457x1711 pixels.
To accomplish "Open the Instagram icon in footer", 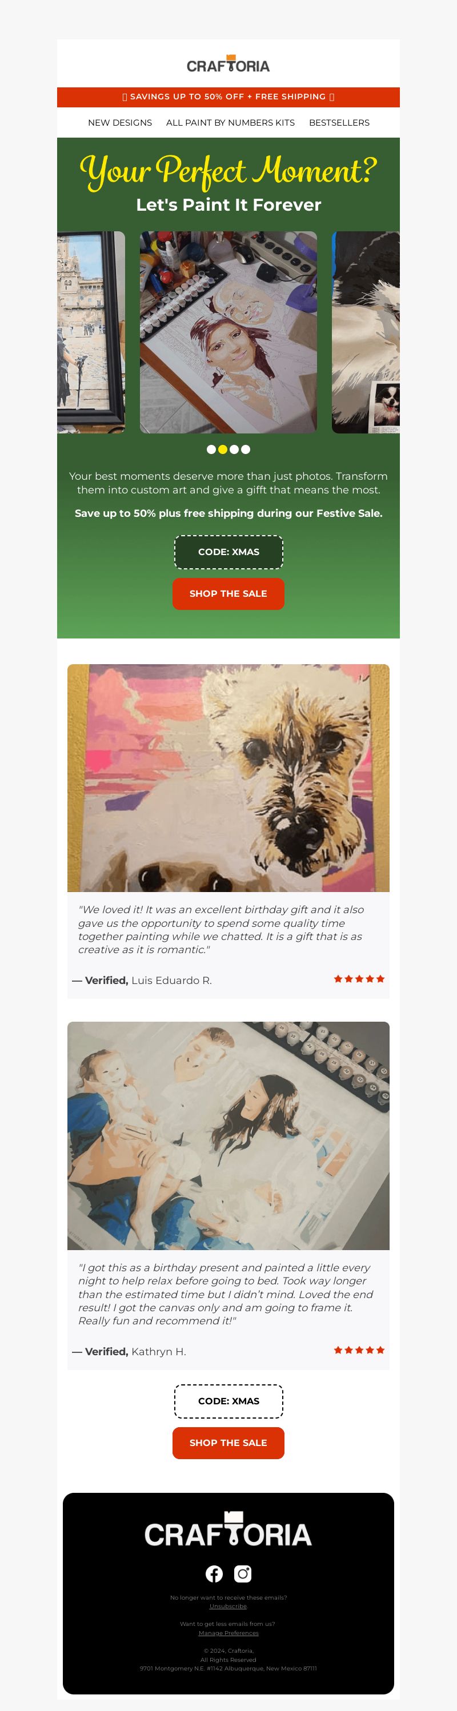I will [243, 1573].
